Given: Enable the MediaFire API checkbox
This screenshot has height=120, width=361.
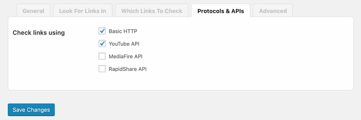Looking at the screenshot, I should click(x=102, y=56).
